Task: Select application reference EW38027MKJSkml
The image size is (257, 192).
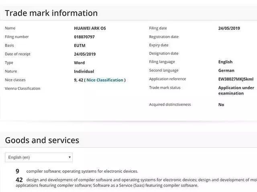Action: pos(236,79)
